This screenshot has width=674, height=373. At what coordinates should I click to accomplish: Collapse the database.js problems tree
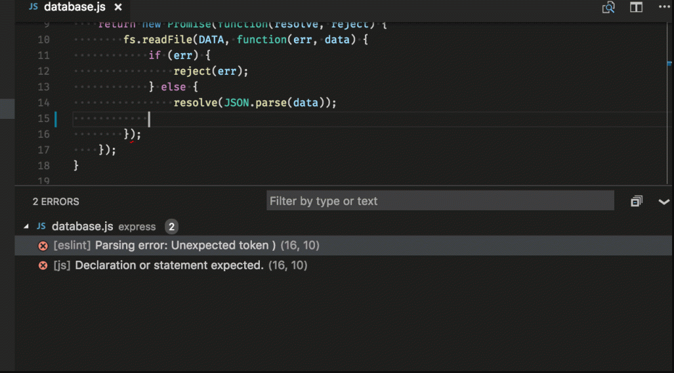click(x=26, y=227)
